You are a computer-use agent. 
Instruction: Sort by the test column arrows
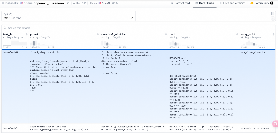coord(237,34)
